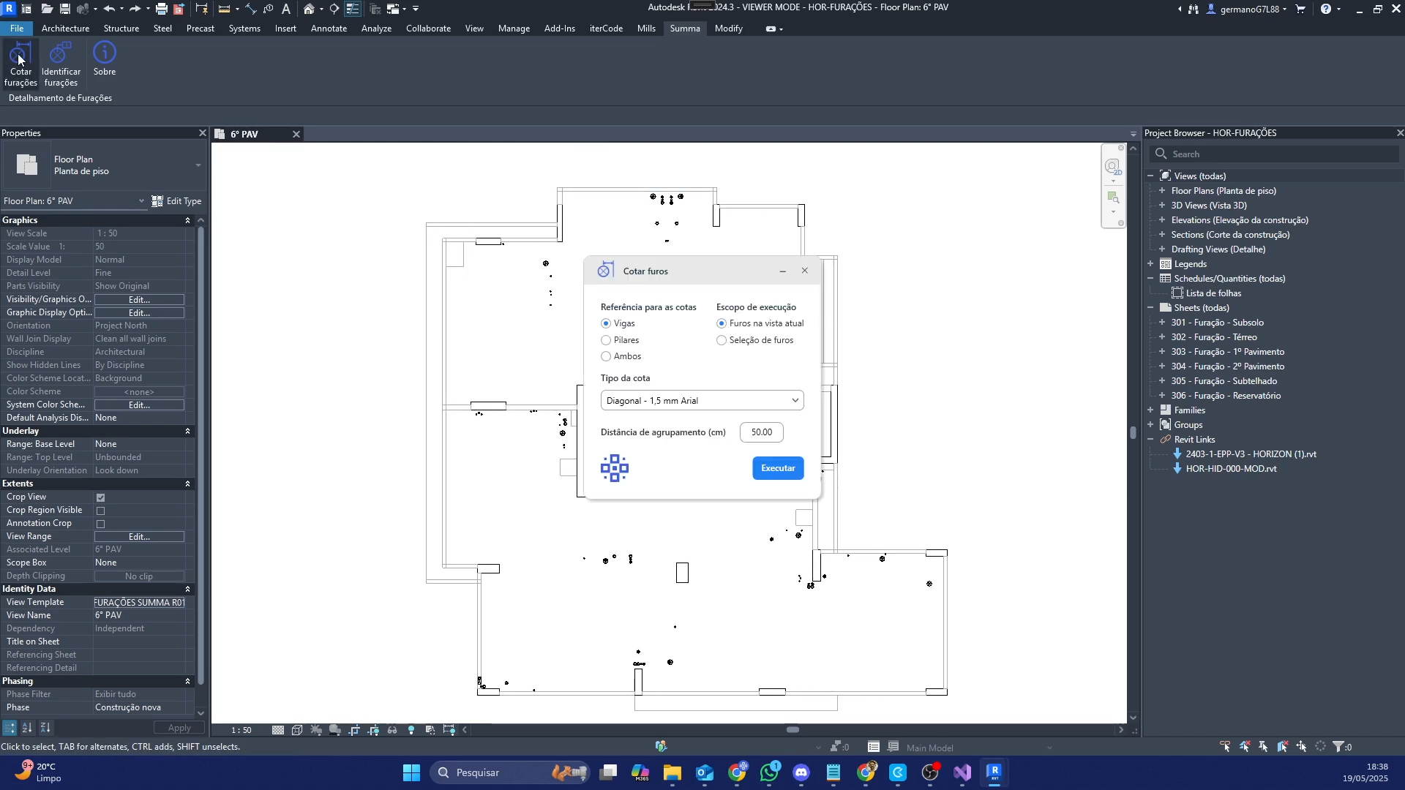Enable the Crop Region Visible checkbox
This screenshot has height=790, width=1405.
click(101, 511)
